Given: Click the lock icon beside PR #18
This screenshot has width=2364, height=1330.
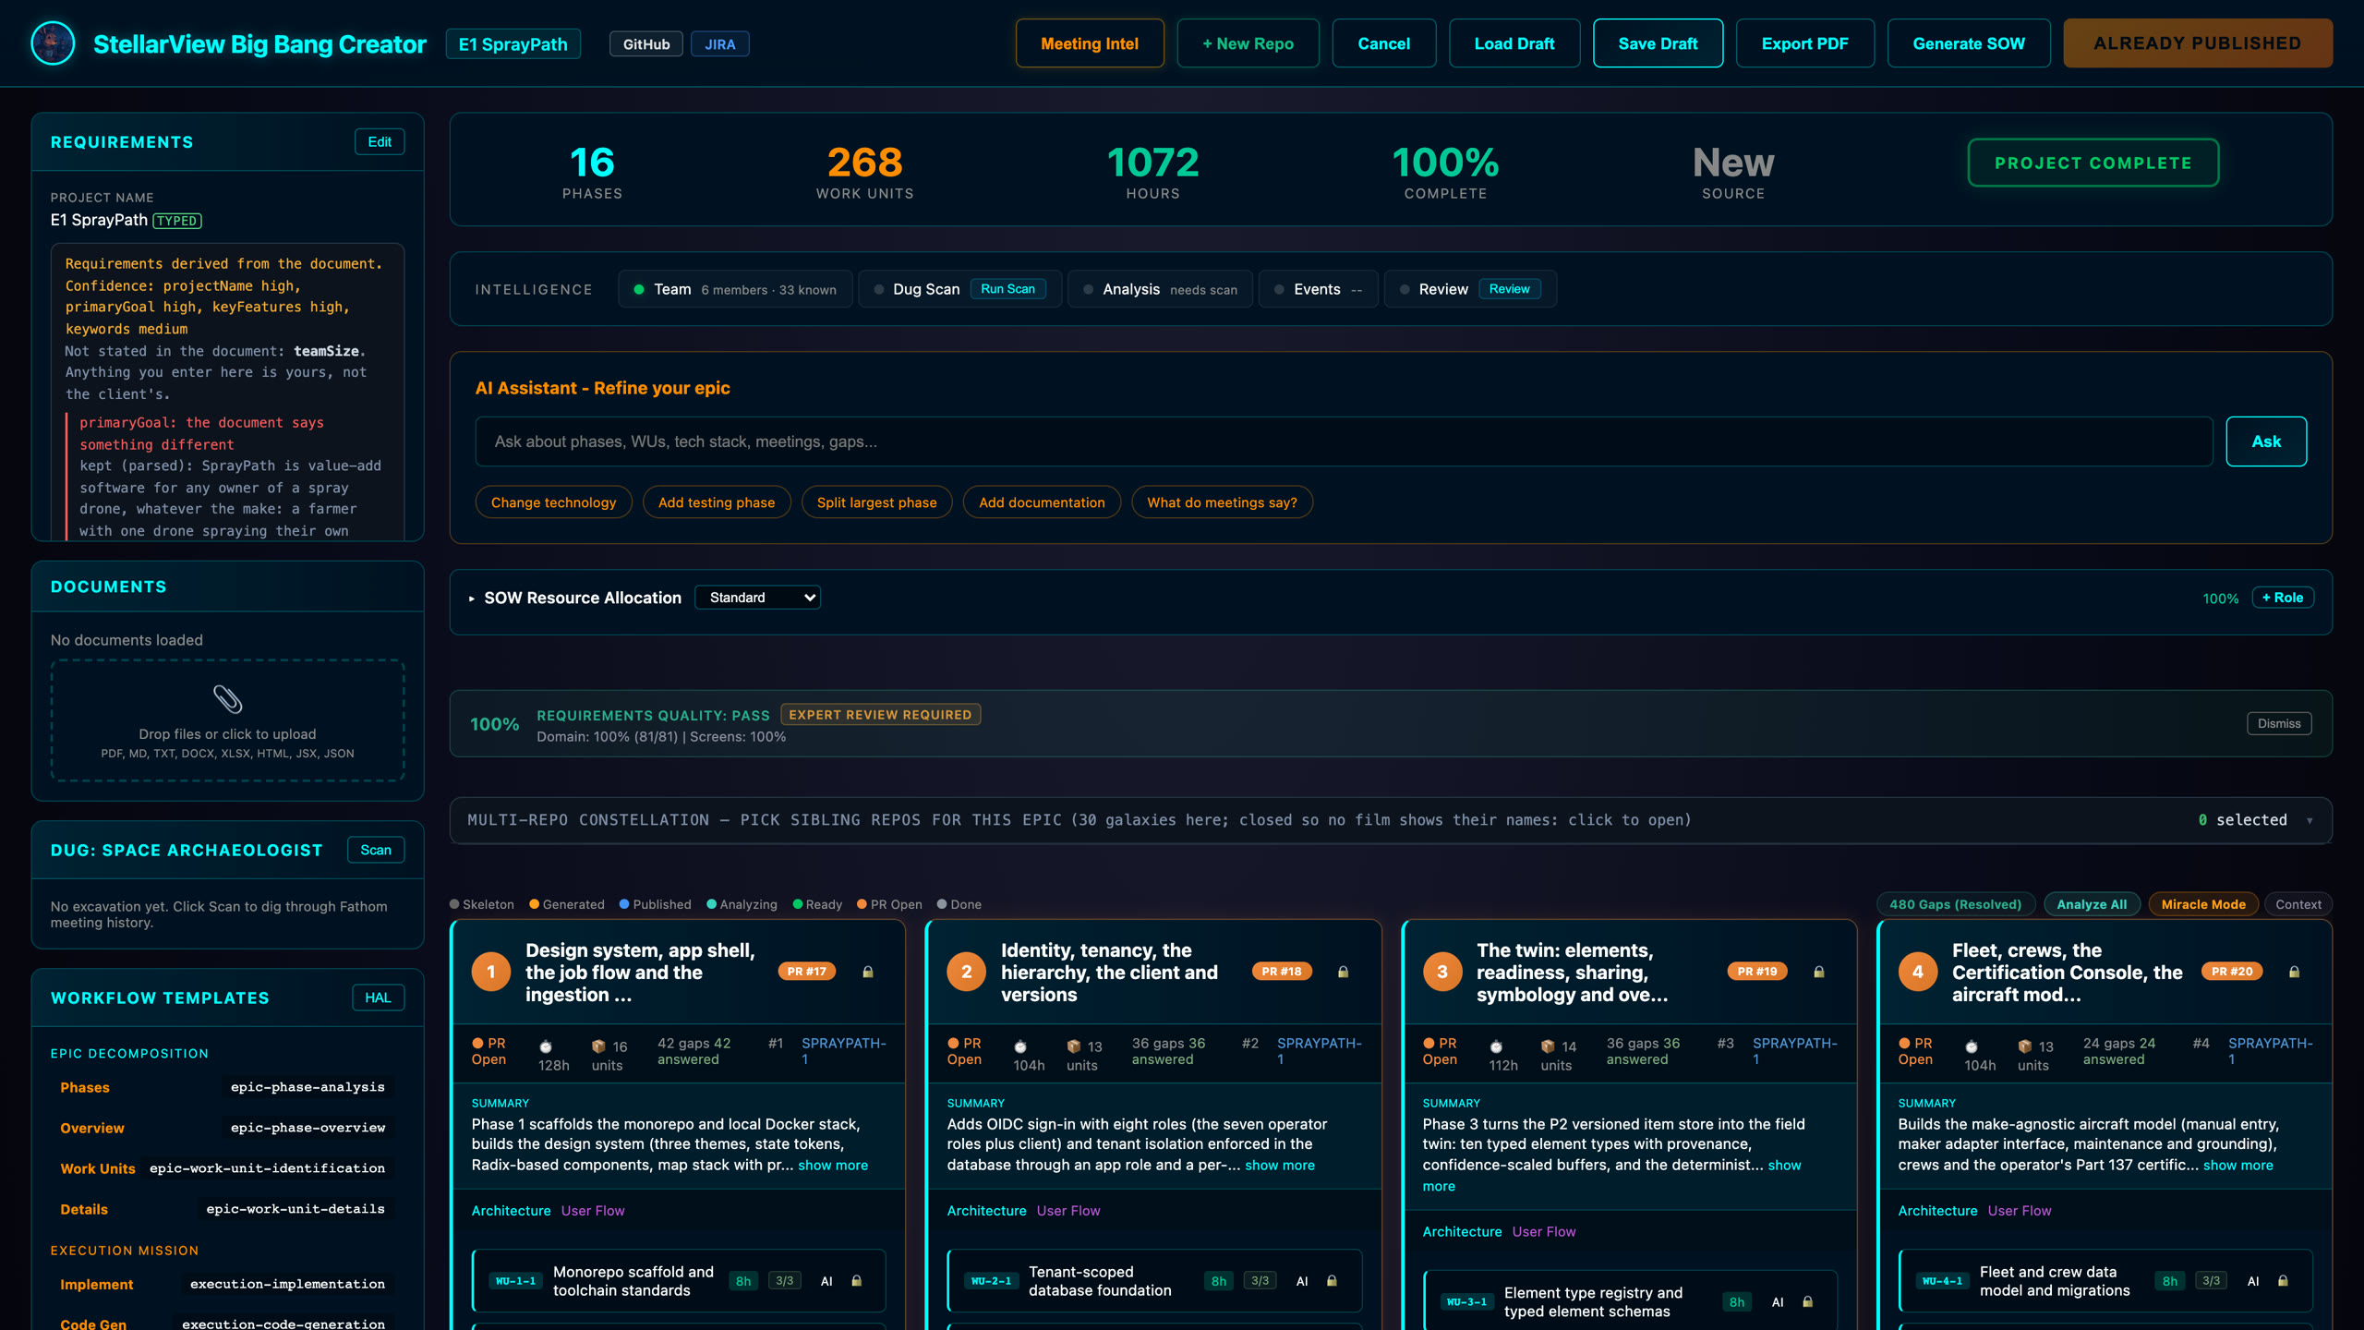Looking at the screenshot, I should coord(1344,972).
